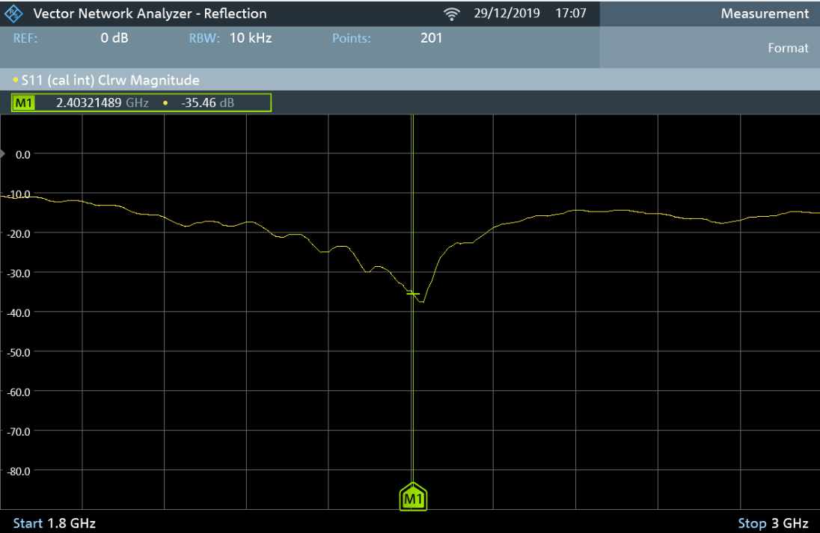Open the Measurement menu

pos(765,13)
